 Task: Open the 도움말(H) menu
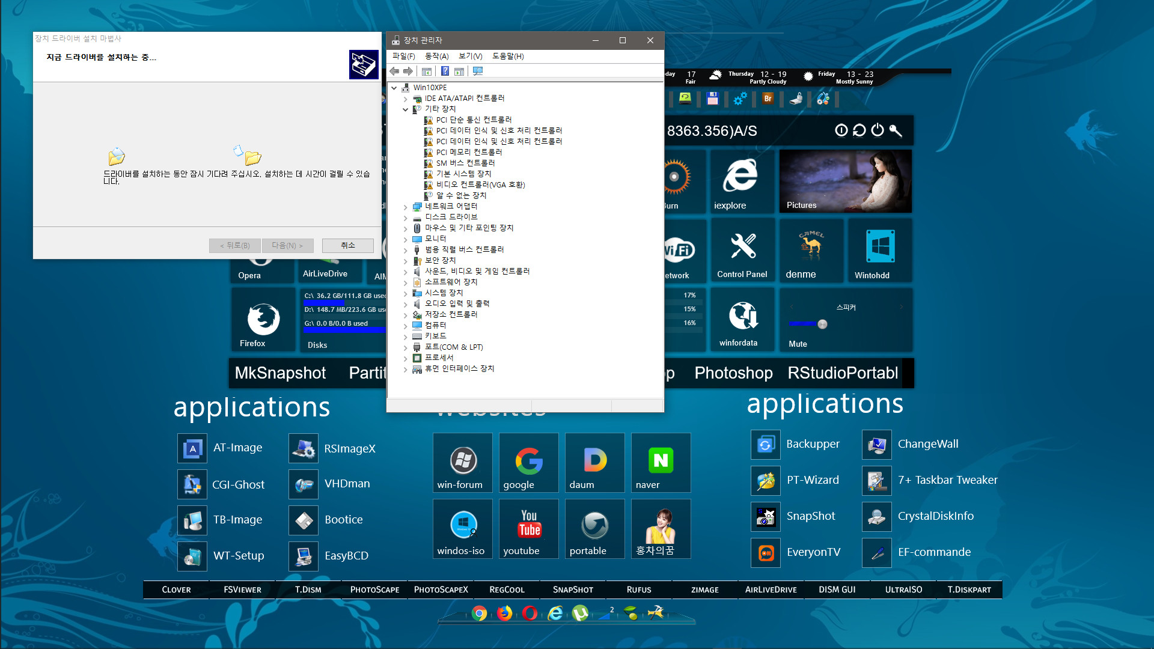(x=508, y=56)
